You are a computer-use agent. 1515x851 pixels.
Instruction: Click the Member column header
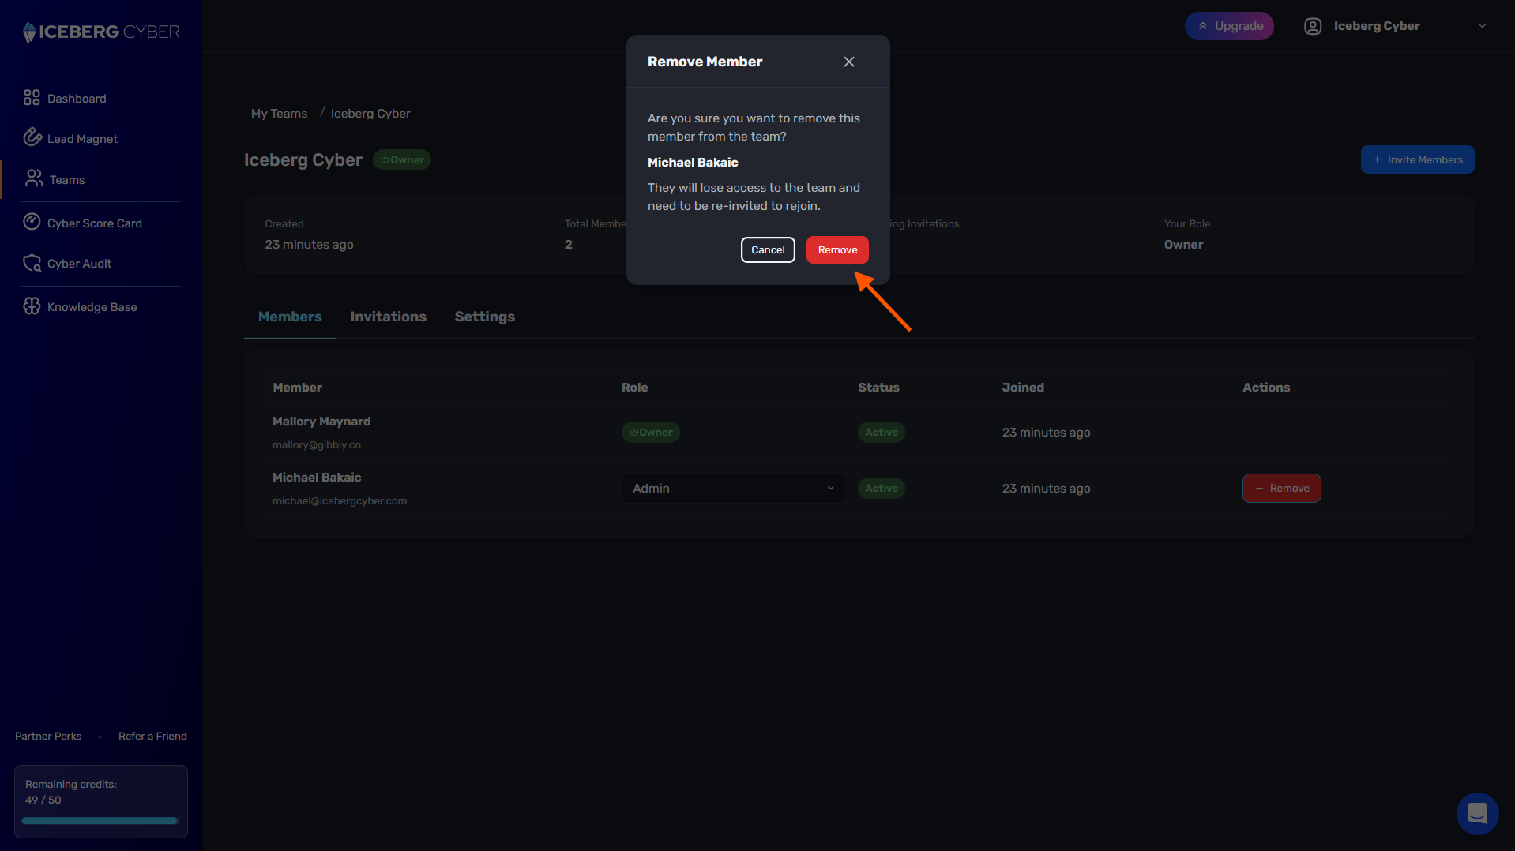(x=297, y=388)
